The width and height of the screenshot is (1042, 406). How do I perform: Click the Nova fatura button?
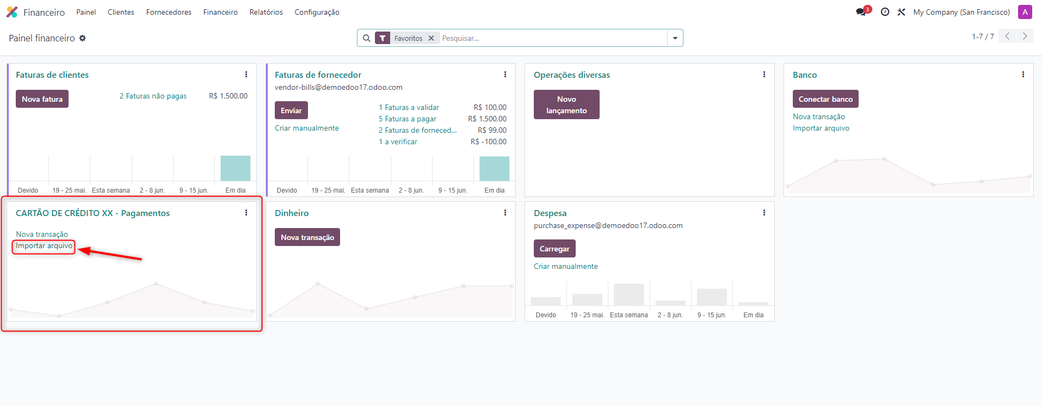tap(42, 99)
